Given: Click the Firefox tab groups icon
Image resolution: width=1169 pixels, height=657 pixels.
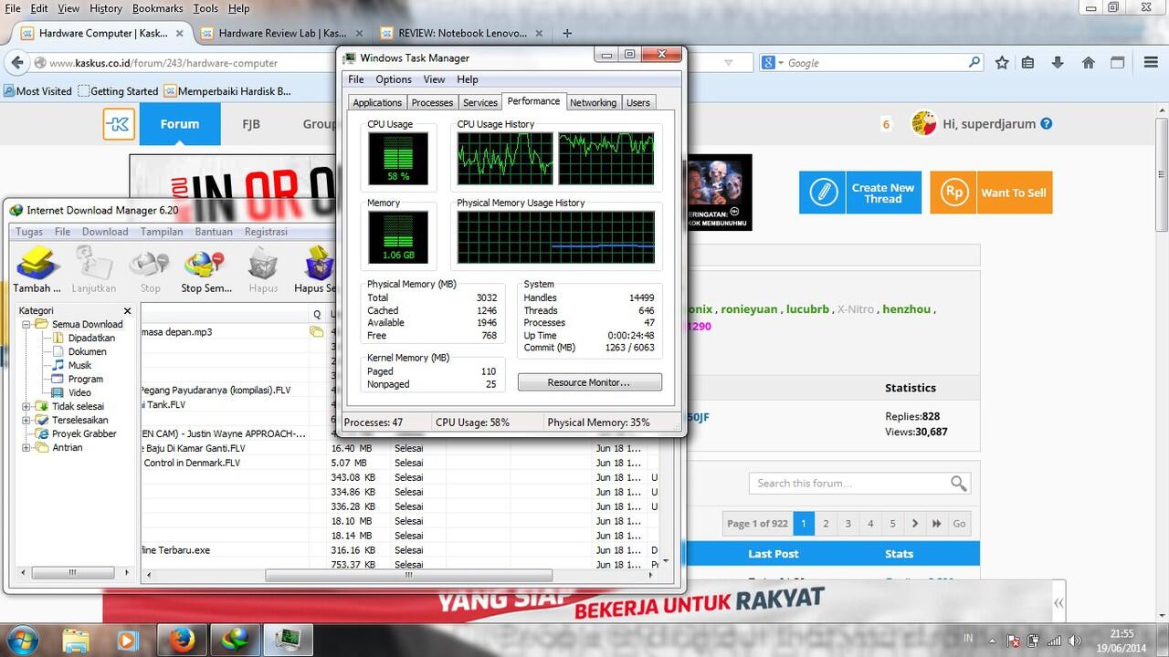Looking at the screenshot, I should point(1118,63).
